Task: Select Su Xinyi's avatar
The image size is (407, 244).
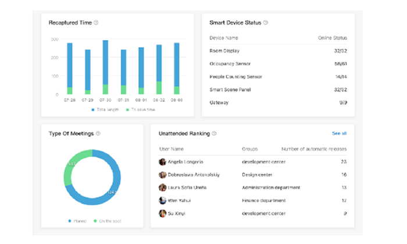Action: click(x=162, y=213)
